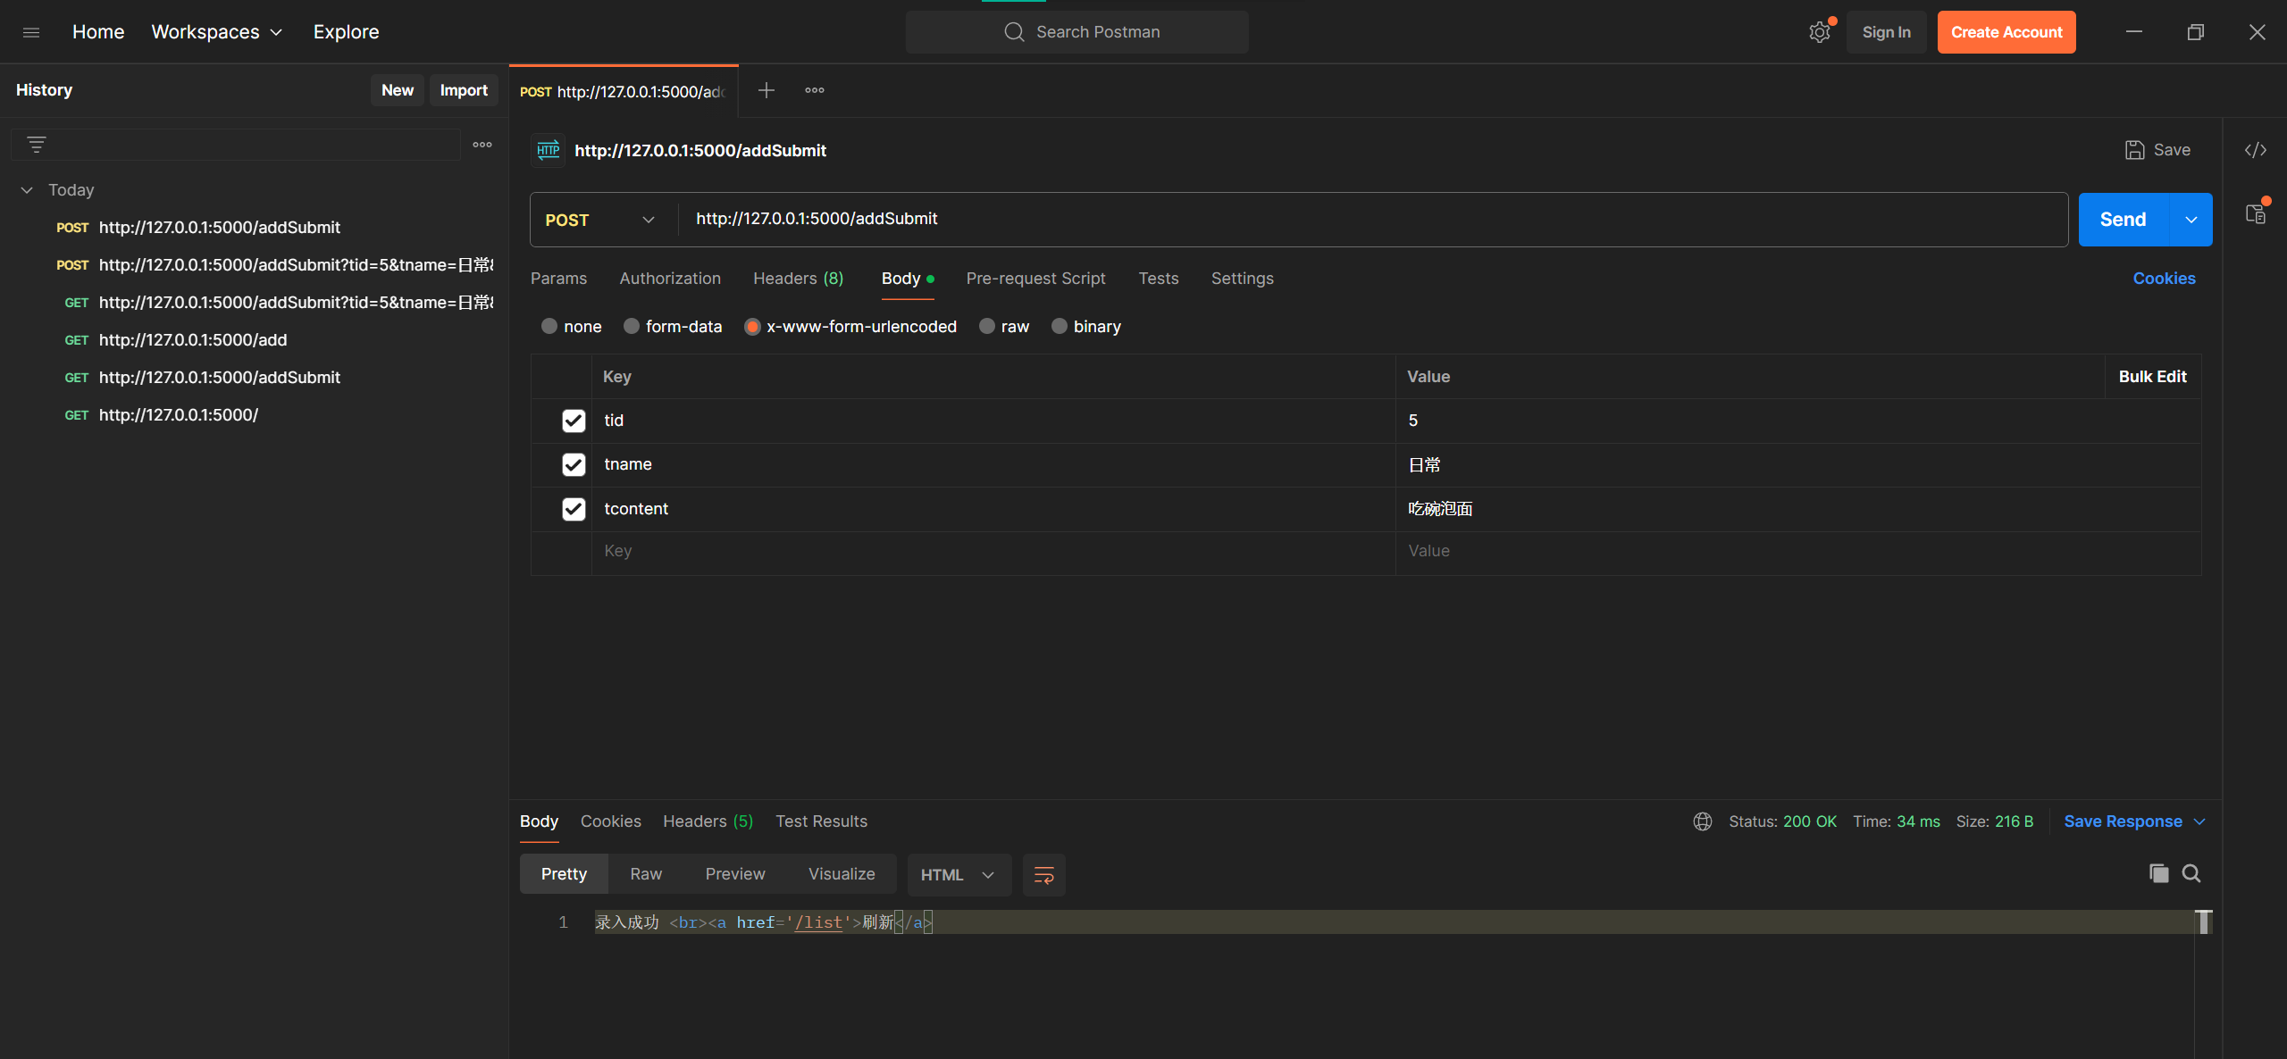Open the Send button arrow dropdown
The height and width of the screenshot is (1059, 2287).
2191,220
